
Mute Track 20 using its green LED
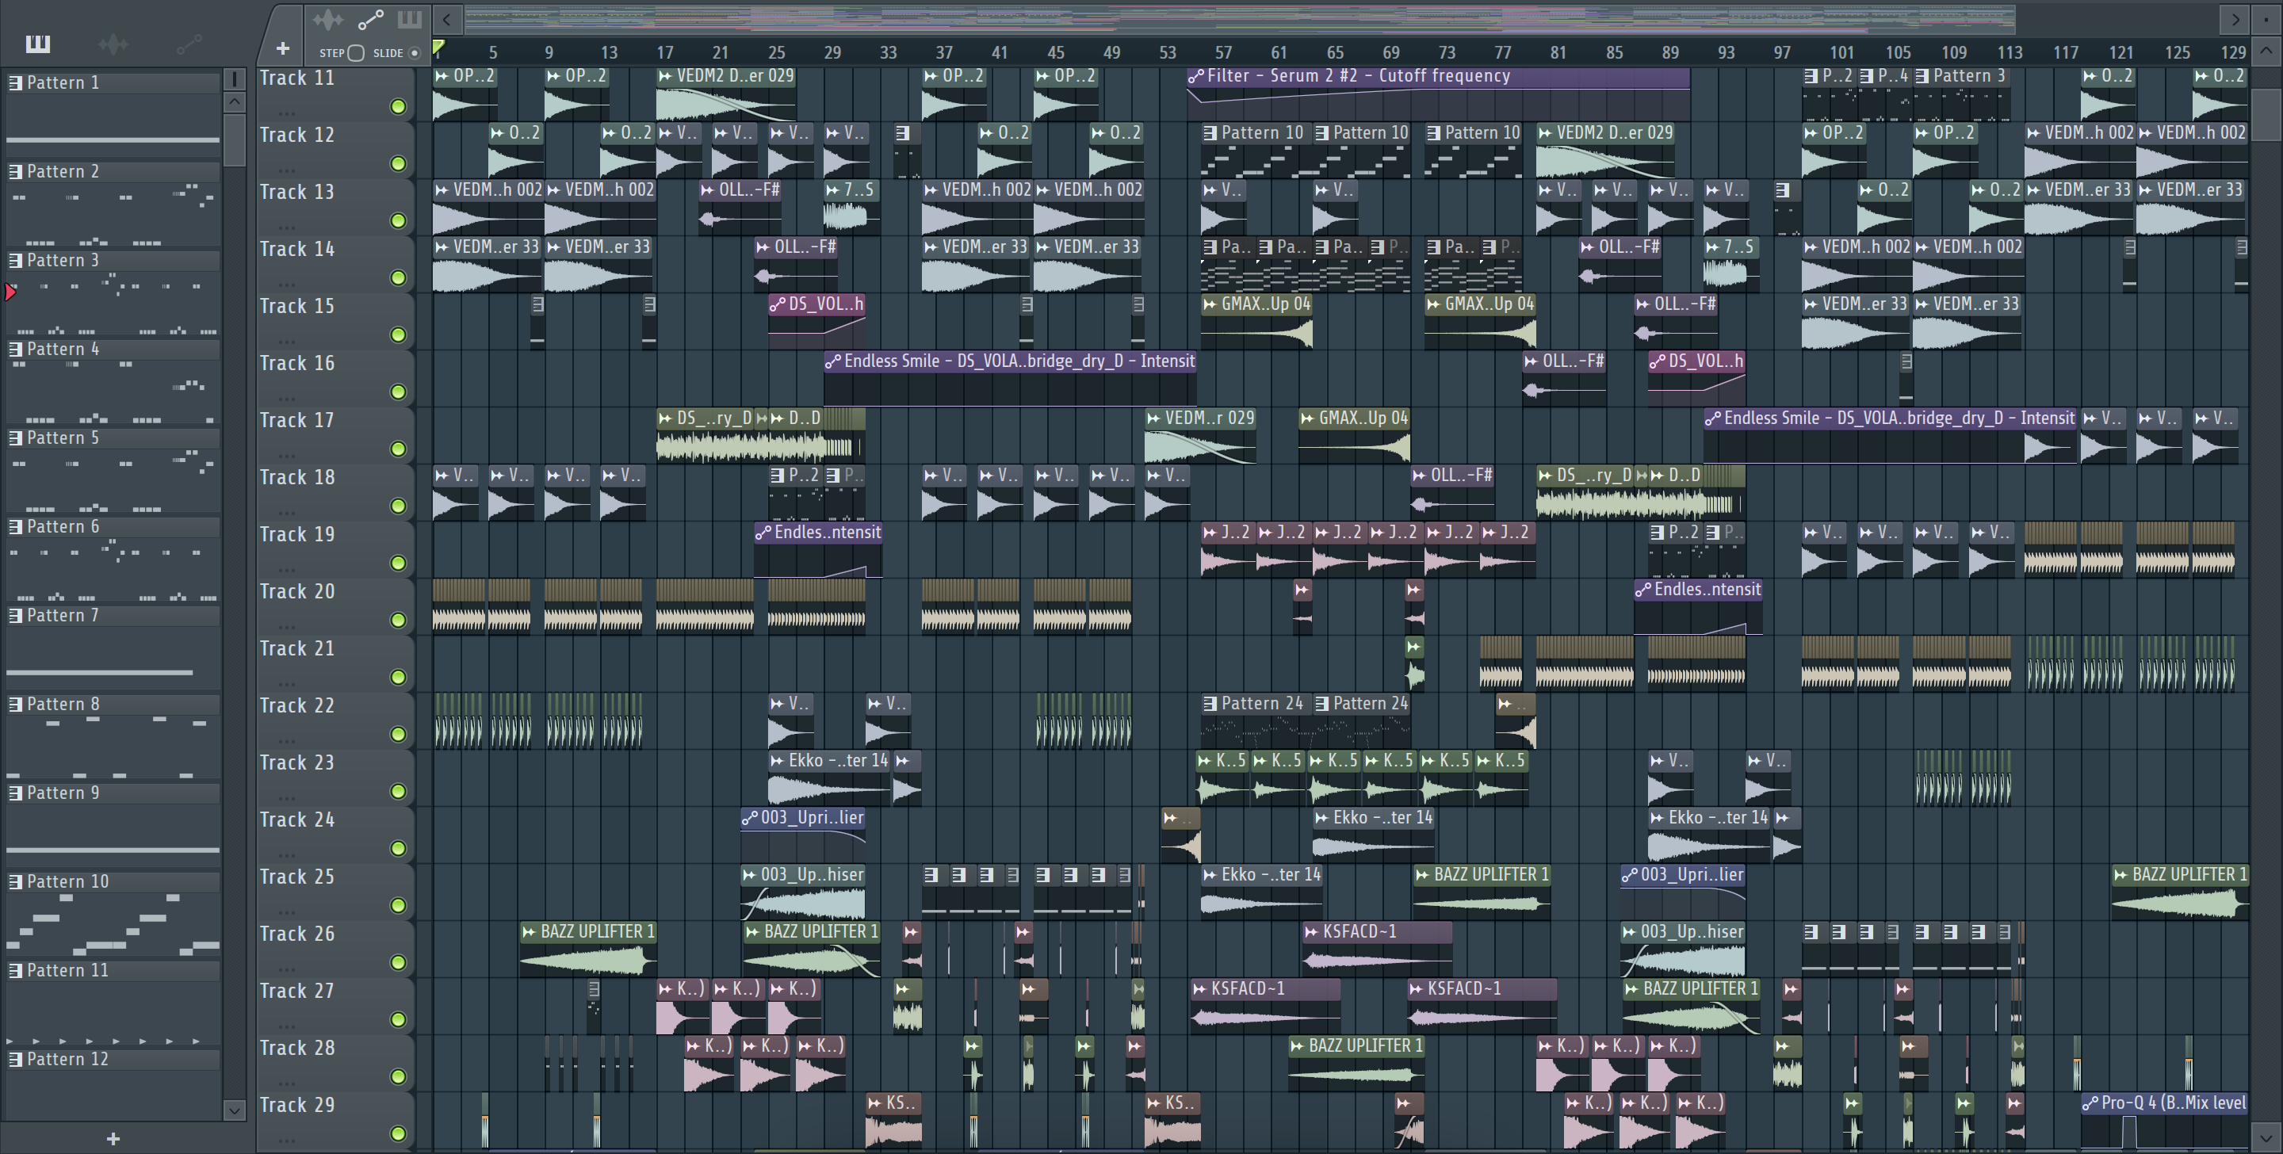click(399, 620)
